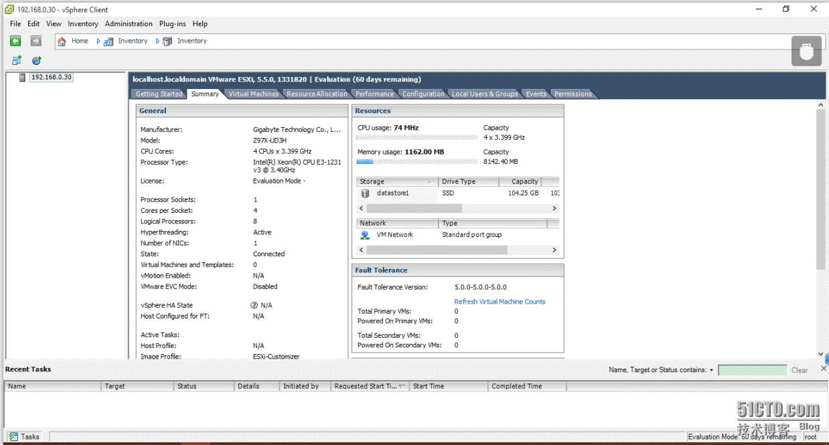This screenshot has width=829, height=445.
Task: Focus the recent tasks filter input field
Action: [752, 370]
